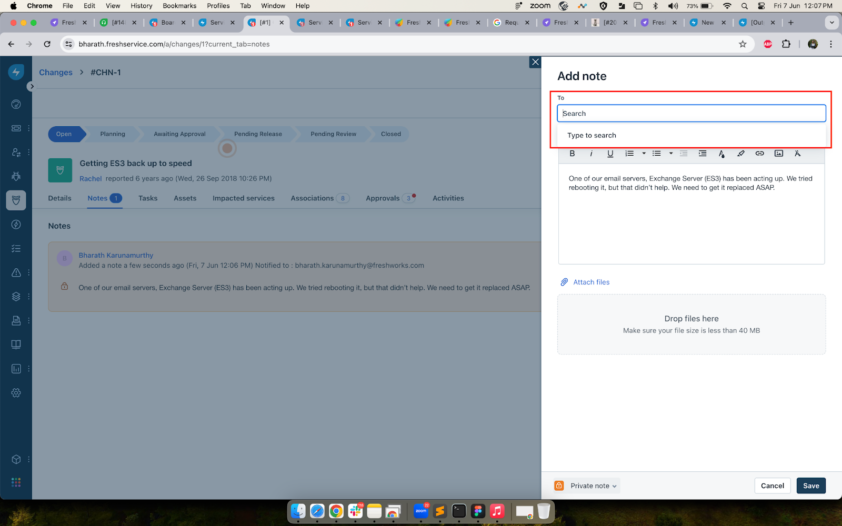This screenshot has height=526, width=842.
Task: Open the Chrome tab list dropdown
Action: (831, 23)
